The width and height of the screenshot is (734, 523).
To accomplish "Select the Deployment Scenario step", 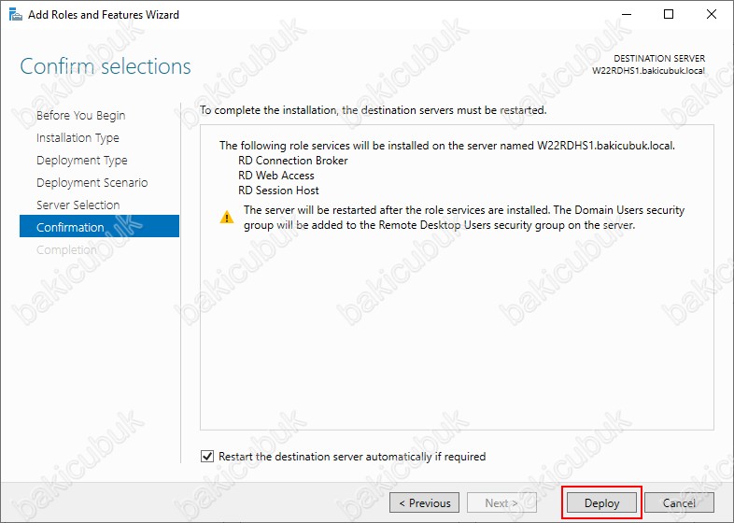I will (92, 183).
